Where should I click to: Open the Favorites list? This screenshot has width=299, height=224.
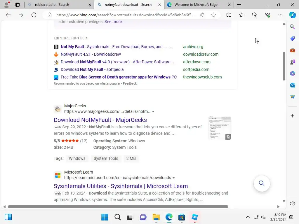tap(241, 15)
